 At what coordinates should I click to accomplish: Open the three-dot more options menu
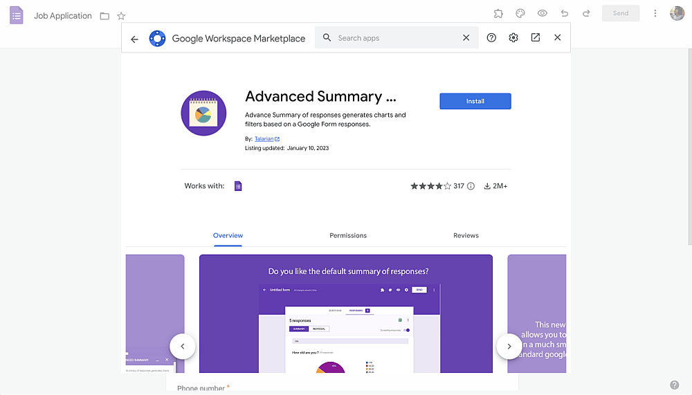655,13
